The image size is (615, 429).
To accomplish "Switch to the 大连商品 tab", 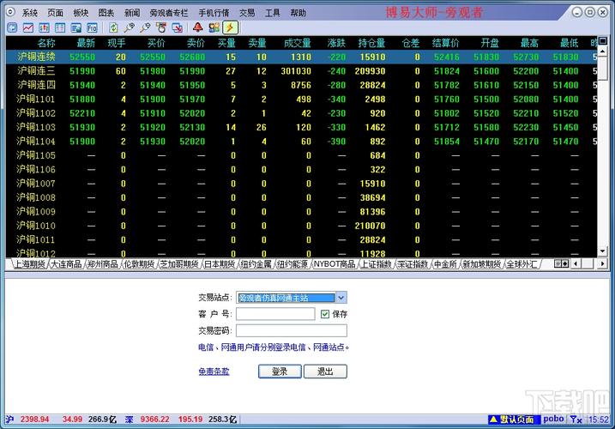I will pos(66,264).
